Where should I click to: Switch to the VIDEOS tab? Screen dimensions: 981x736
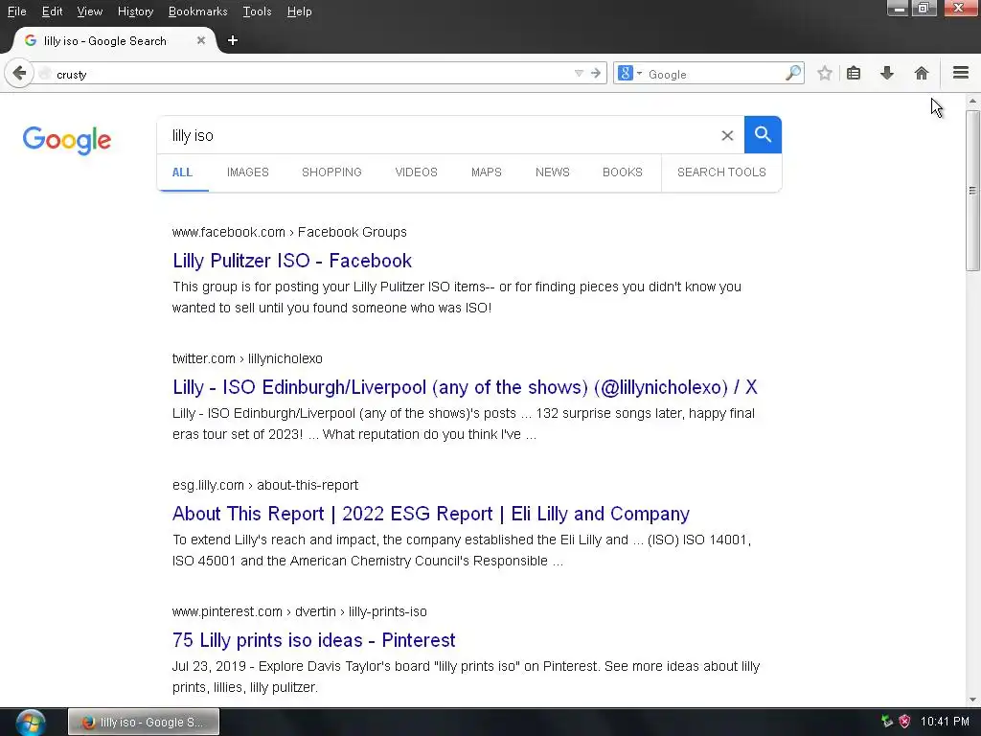[x=416, y=172]
